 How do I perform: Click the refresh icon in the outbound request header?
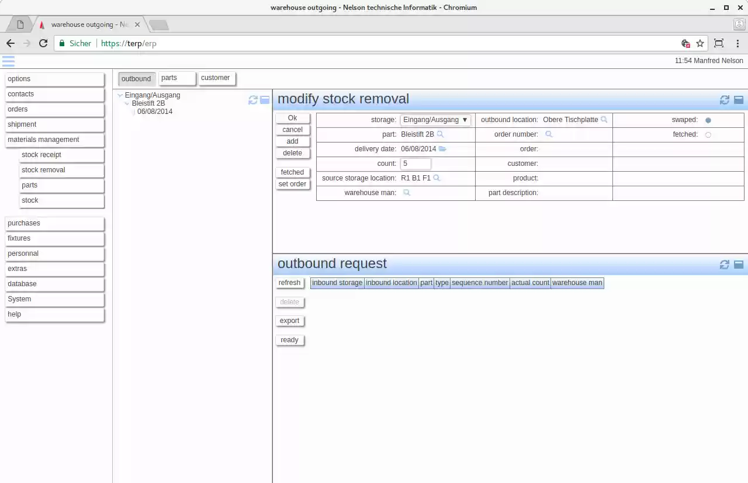click(725, 264)
